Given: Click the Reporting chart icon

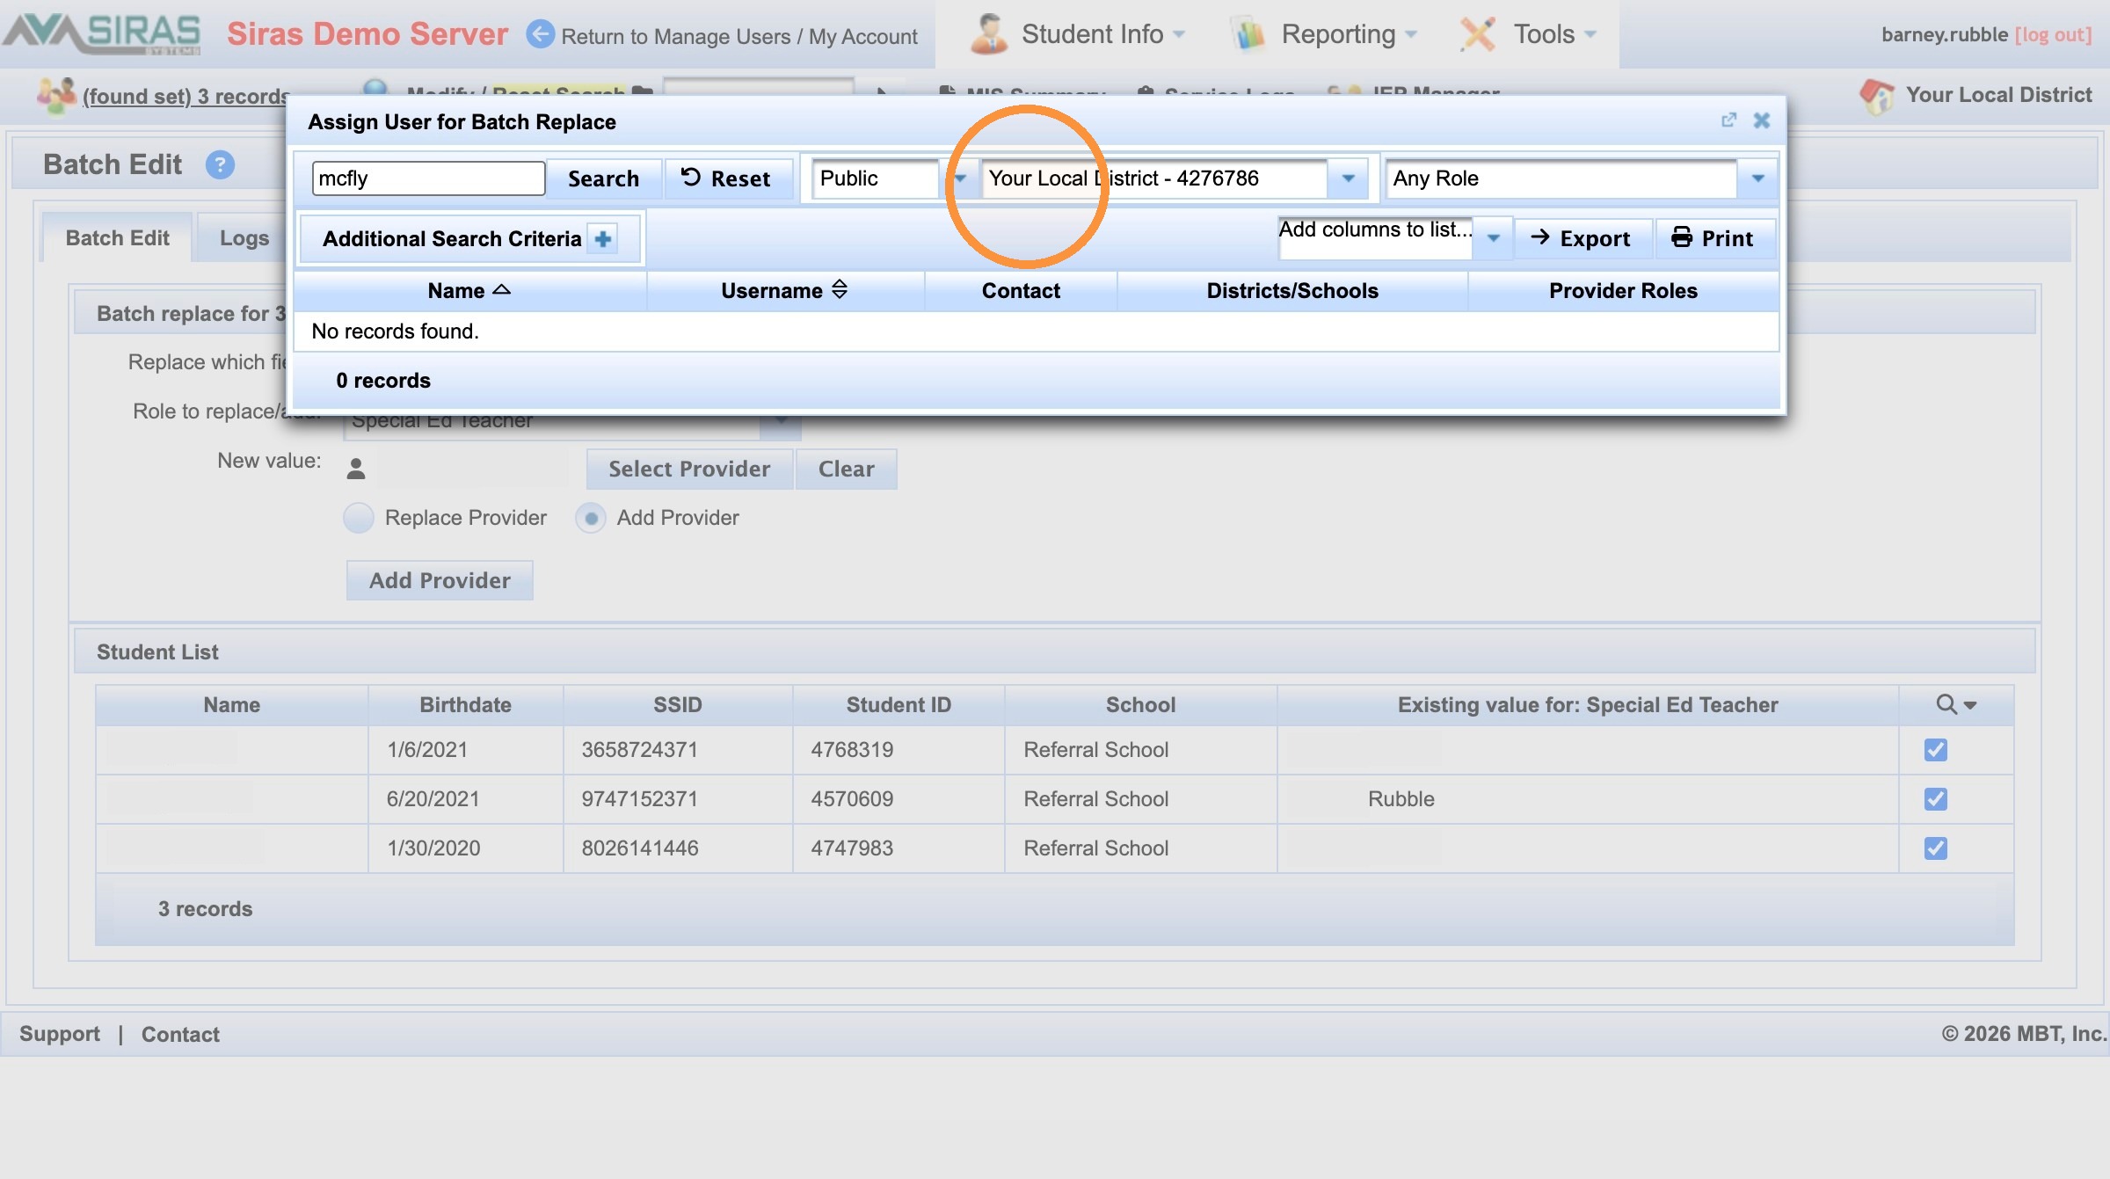Looking at the screenshot, I should (x=1249, y=34).
